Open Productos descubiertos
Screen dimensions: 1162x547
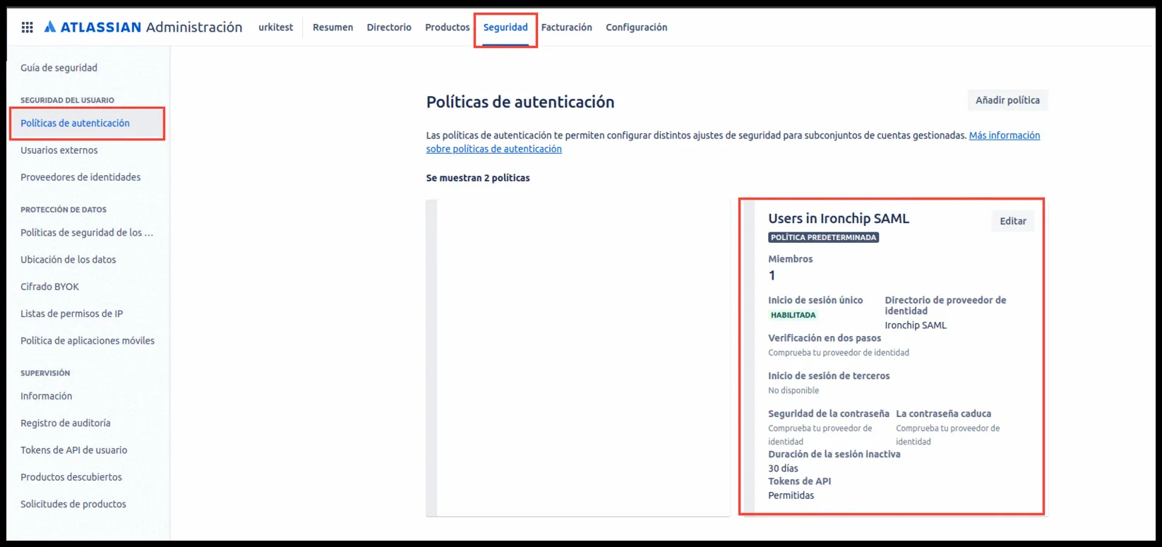tap(71, 477)
